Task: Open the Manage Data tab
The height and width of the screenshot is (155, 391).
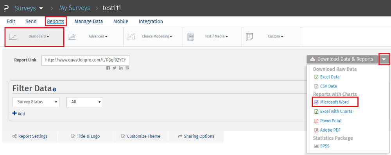Action: [x=88, y=21]
